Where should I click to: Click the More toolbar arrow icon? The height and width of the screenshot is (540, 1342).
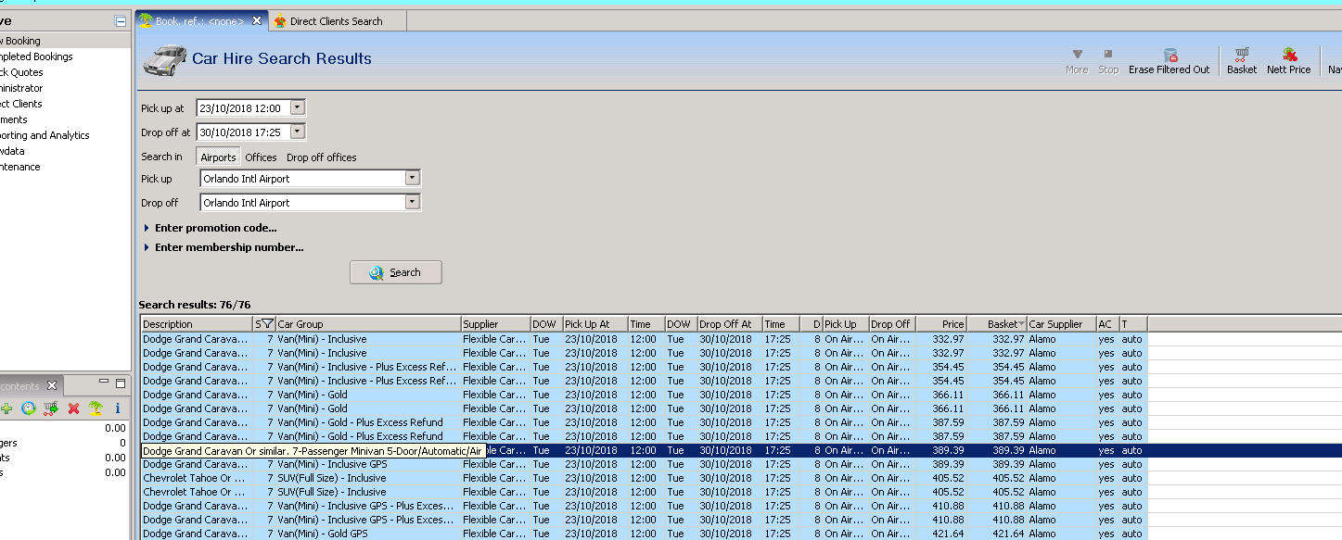[x=1077, y=55]
